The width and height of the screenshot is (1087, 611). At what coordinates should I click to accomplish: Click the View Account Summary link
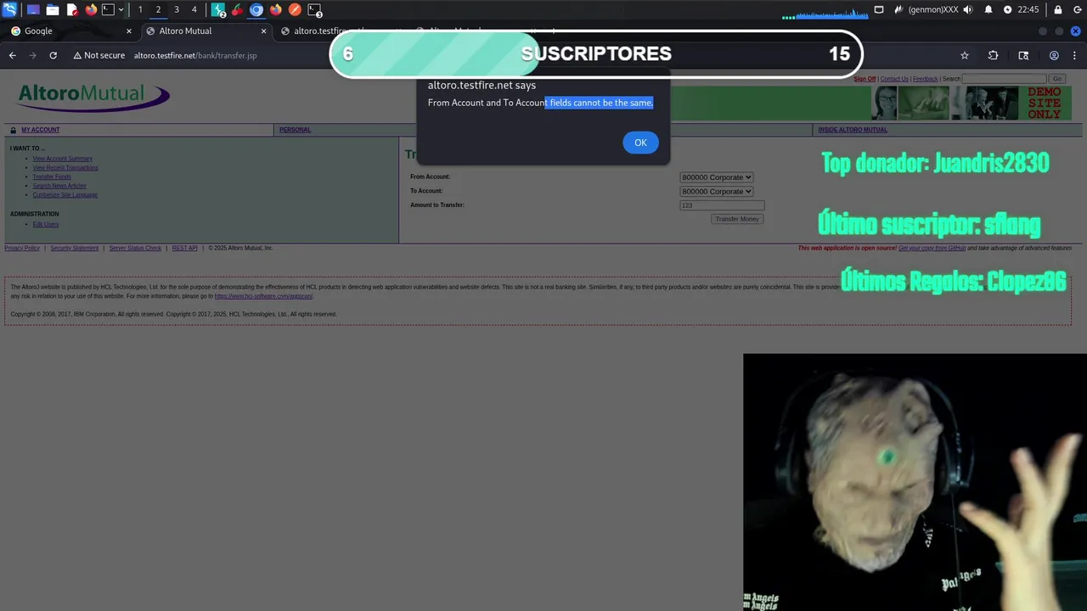[x=63, y=159]
